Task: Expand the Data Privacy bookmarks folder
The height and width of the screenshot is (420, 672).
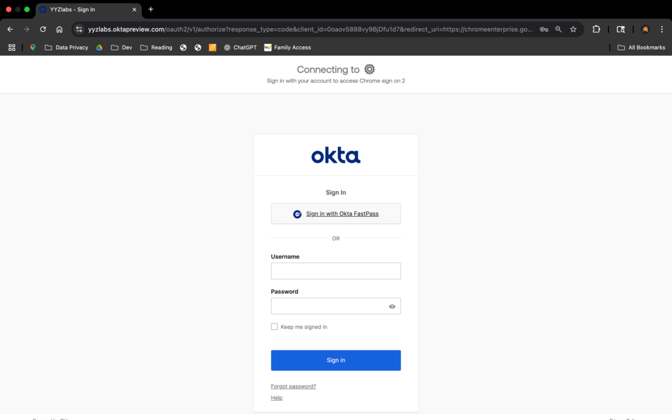Action: (x=66, y=47)
